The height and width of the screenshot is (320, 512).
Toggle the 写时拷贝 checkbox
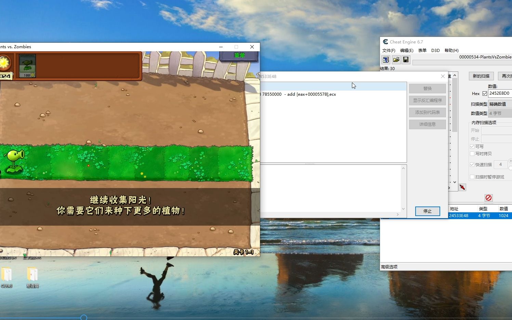[x=472, y=154]
